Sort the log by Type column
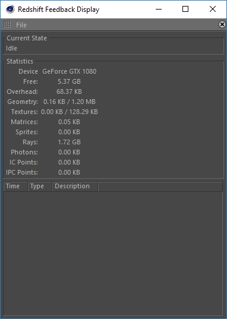Viewport: 227px width, 319px height. 40,187
